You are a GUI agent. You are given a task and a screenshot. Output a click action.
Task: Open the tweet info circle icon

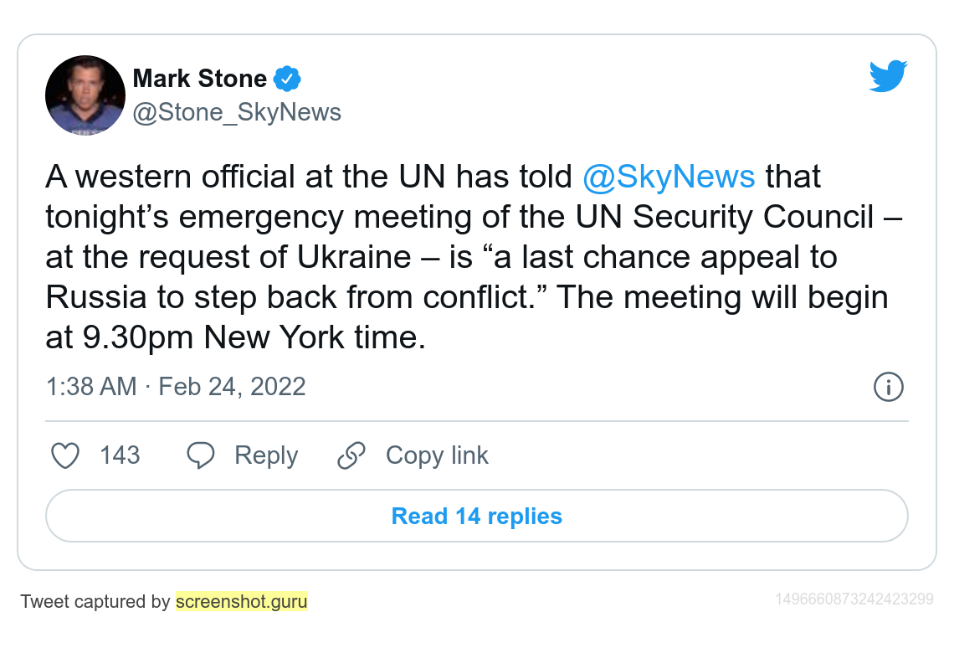[x=888, y=387]
